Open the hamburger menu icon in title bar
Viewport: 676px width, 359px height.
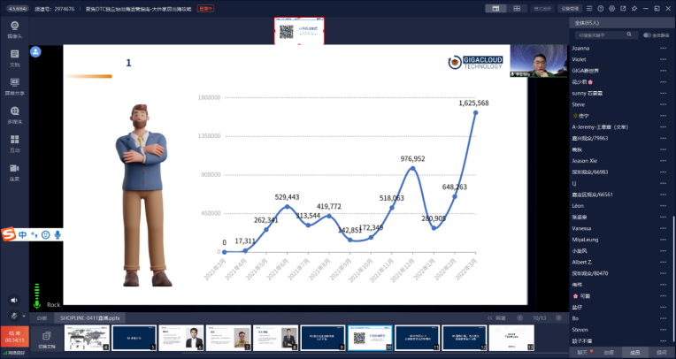pos(589,9)
